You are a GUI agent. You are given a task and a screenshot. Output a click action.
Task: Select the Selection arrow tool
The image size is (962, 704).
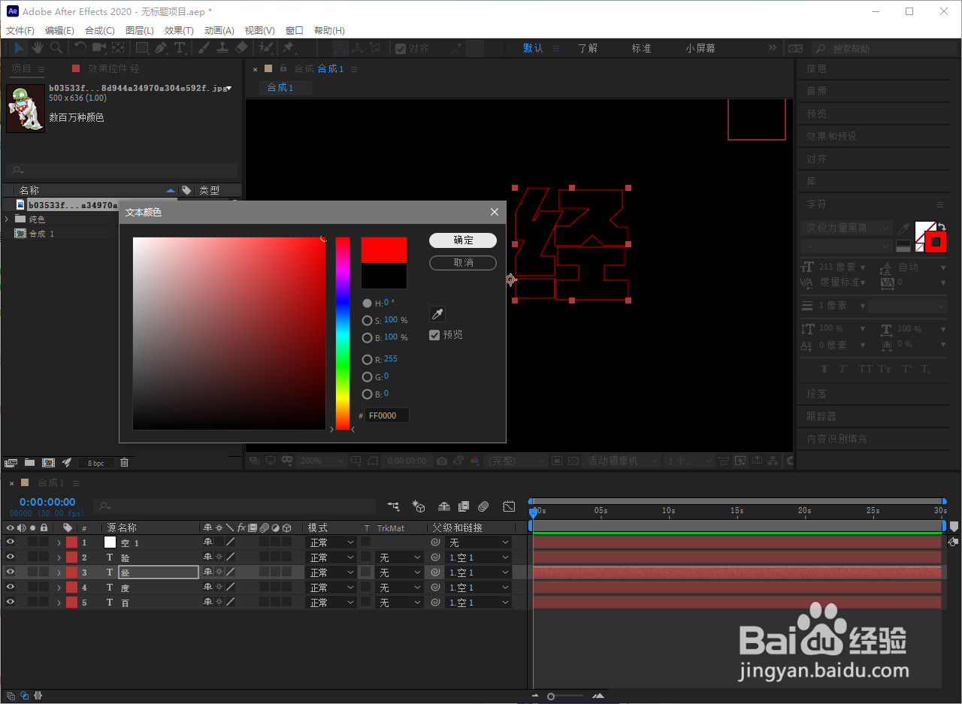tap(20, 47)
